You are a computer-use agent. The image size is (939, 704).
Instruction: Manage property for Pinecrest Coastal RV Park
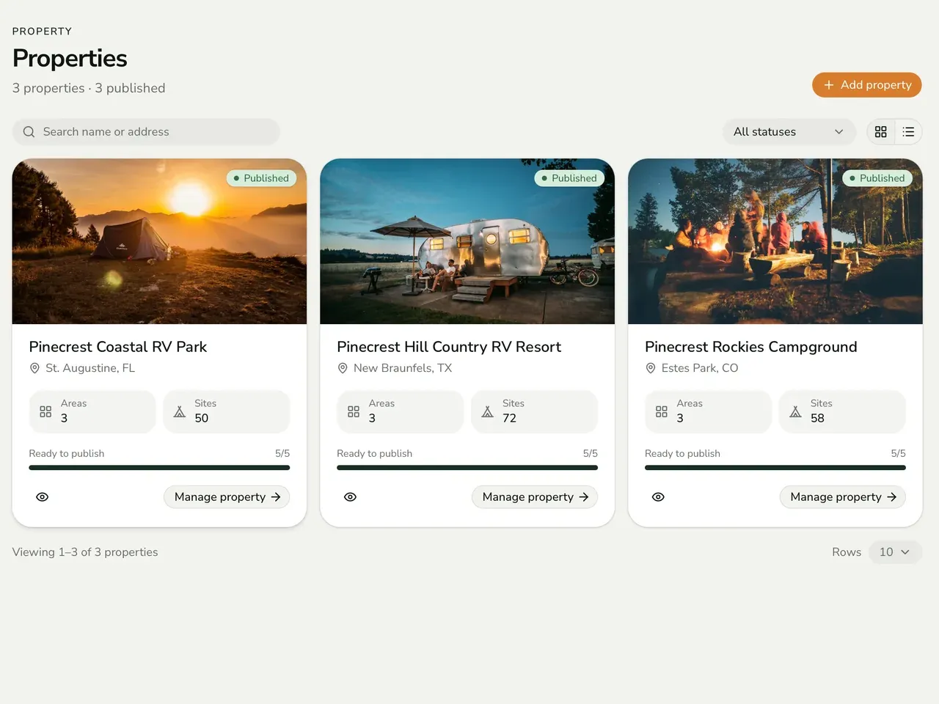point(227,497)
